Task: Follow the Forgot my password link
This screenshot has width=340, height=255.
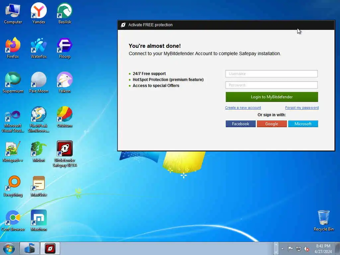Action: coord(302,108)
